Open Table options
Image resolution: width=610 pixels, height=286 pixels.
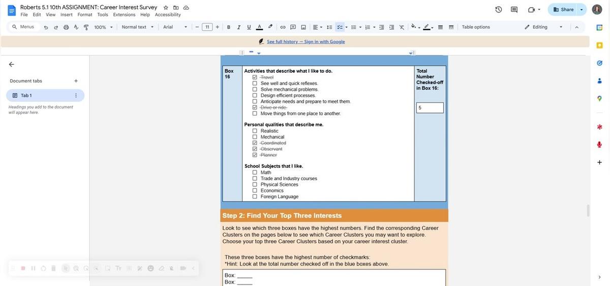click(x=476, y=27)
